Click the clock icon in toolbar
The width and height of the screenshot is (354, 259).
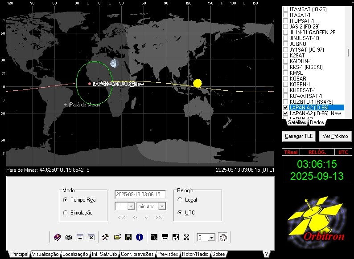tap(223, 237)
